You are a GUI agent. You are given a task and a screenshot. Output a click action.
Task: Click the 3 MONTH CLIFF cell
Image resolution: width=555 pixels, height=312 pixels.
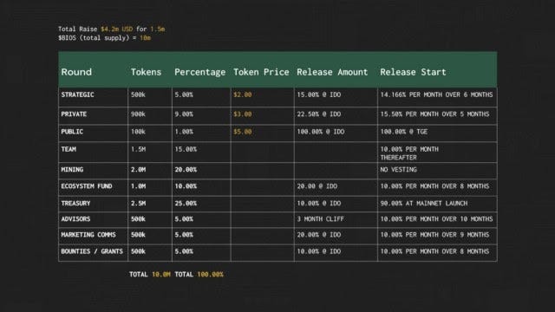(x=320, y=219)
